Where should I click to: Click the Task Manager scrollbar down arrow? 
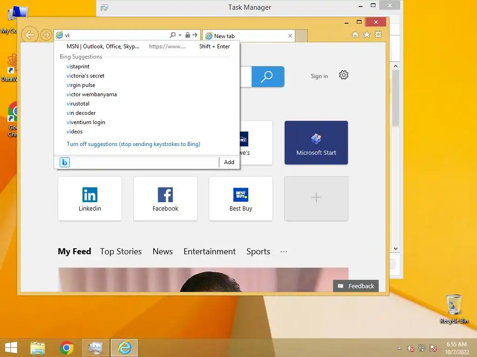[x=395, y=249]
